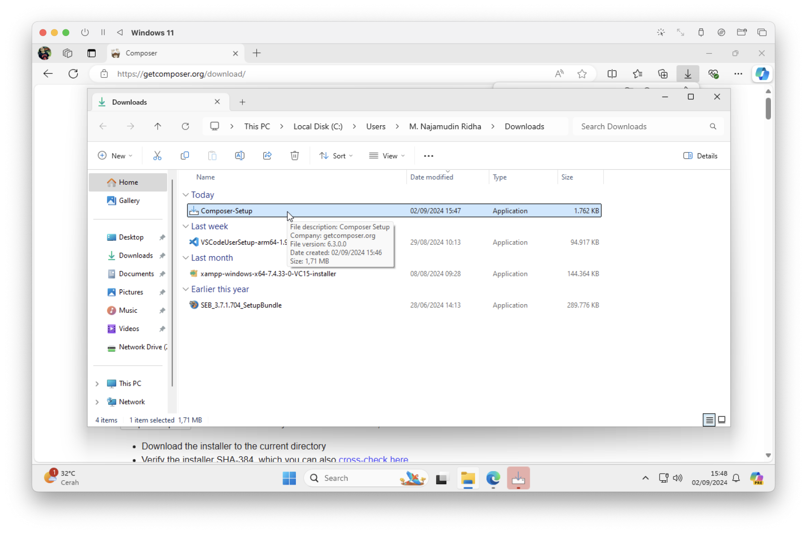The height and width of the screenshot is (534, 807).
Task: Open a new Edge browser tab
Action: pyautogui.click(x=257, y=53)
